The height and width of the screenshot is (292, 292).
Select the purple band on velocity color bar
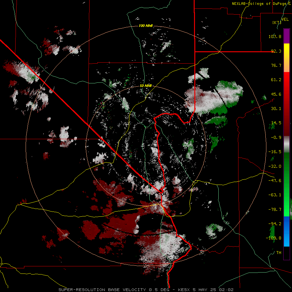pos(286,36)
